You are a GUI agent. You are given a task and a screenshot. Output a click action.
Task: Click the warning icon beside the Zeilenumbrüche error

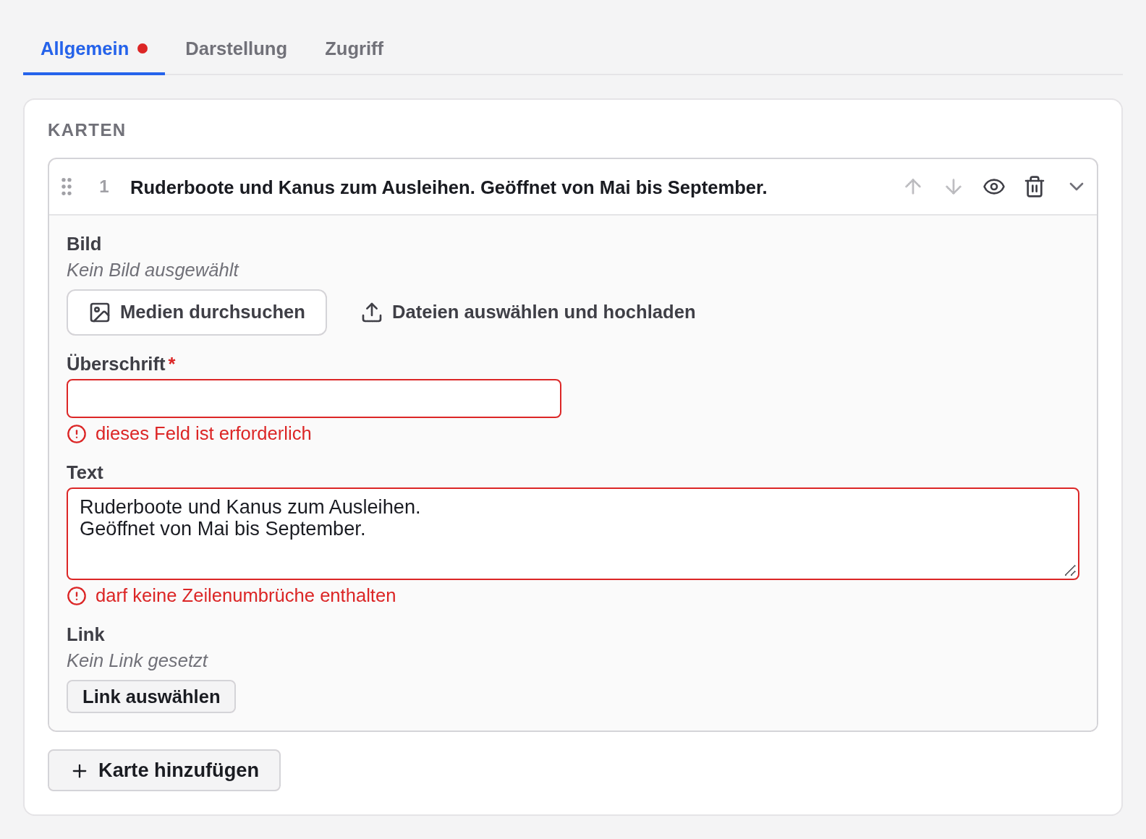77,596
